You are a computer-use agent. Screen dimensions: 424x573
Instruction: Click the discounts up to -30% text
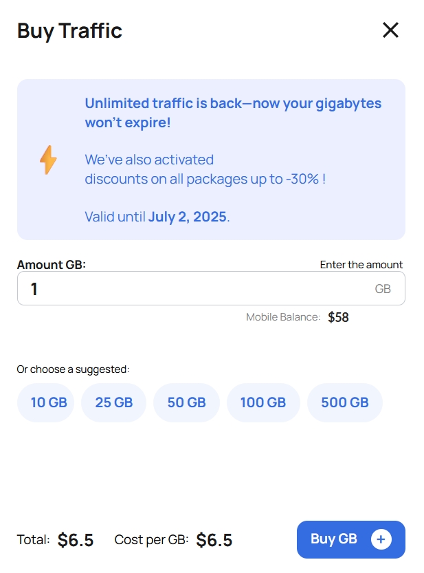point(205,179)
